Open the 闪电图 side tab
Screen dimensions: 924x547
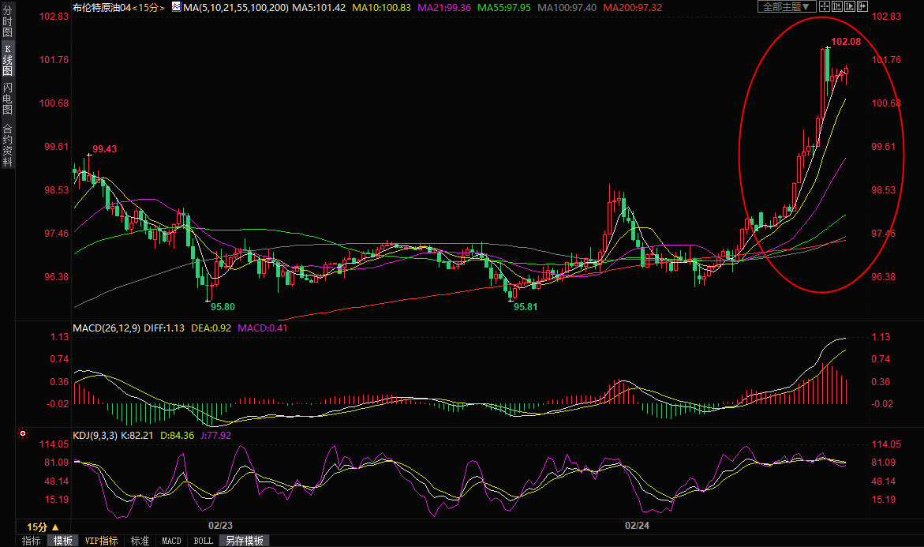7,98
